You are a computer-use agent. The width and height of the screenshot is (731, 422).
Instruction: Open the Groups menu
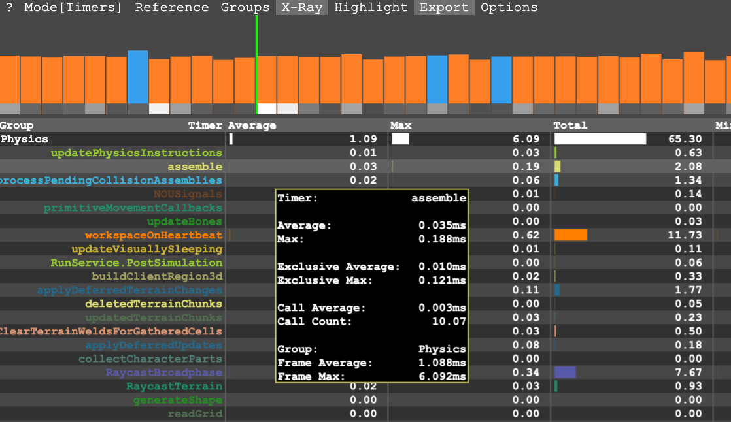[x=245, y=7]
